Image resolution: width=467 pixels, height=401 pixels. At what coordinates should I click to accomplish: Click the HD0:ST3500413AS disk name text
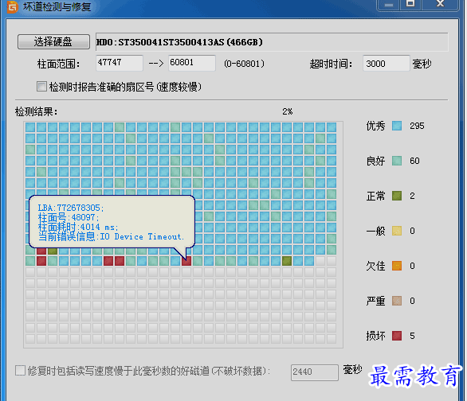tap(179, 42)
